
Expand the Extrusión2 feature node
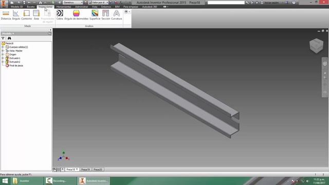pyautogui.click(x=3, y=62)
